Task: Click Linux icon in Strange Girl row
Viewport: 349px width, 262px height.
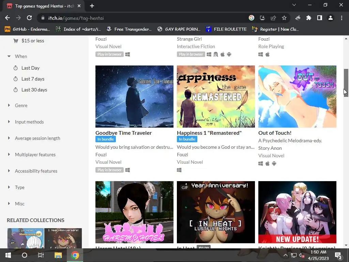Action: coord(216,54)
